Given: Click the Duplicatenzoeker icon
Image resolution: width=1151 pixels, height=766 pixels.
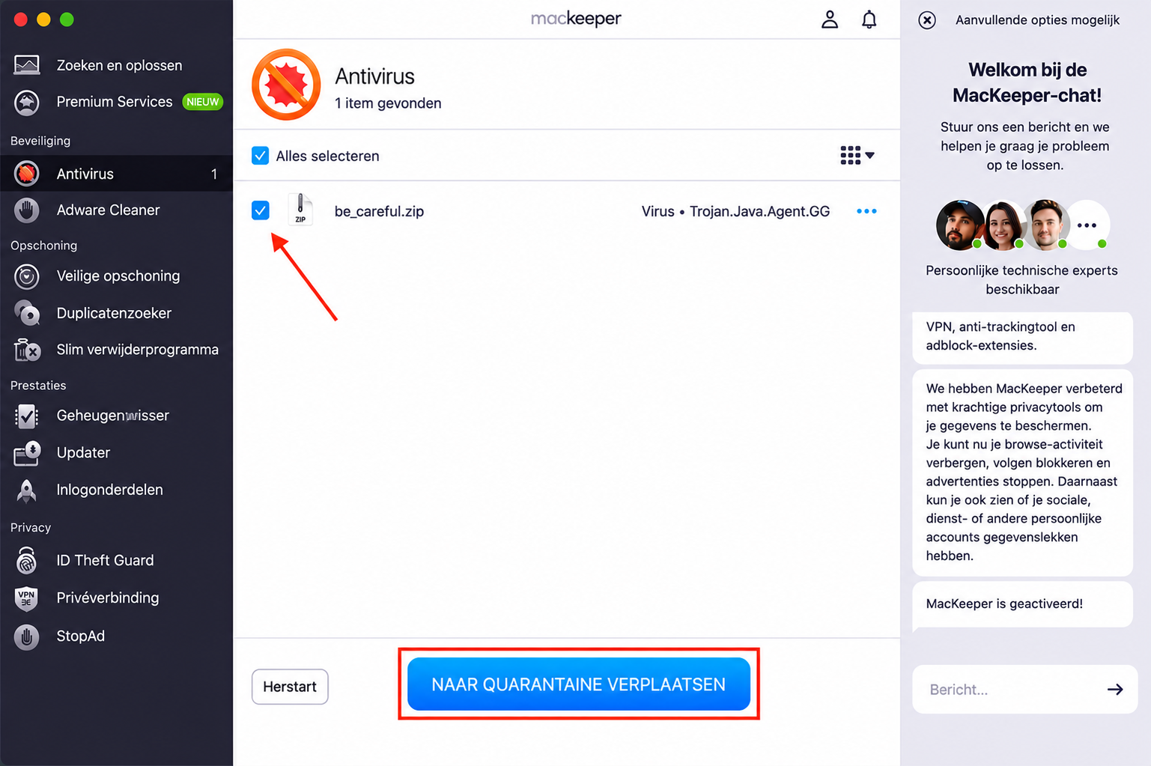Looking at the screenshot, I should tap(27, 313).
